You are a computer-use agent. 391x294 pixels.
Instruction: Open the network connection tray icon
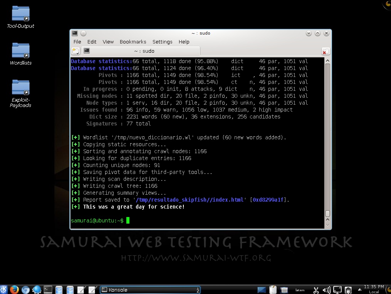tap(348, 290)
